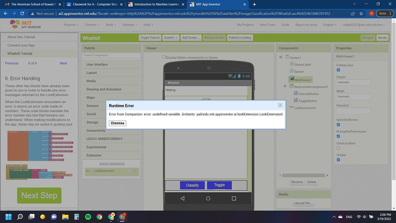This screenshot has height=223, width=396.
Task: Collapse the Screen1 node in Components
Action: (x=280, y=57)
